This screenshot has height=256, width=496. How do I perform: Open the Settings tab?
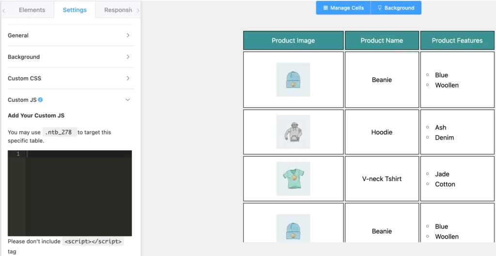75,10
